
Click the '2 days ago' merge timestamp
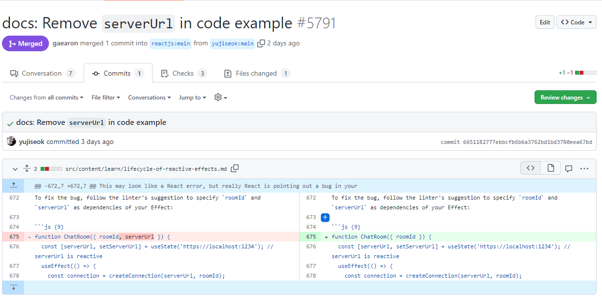pos(284,43)
